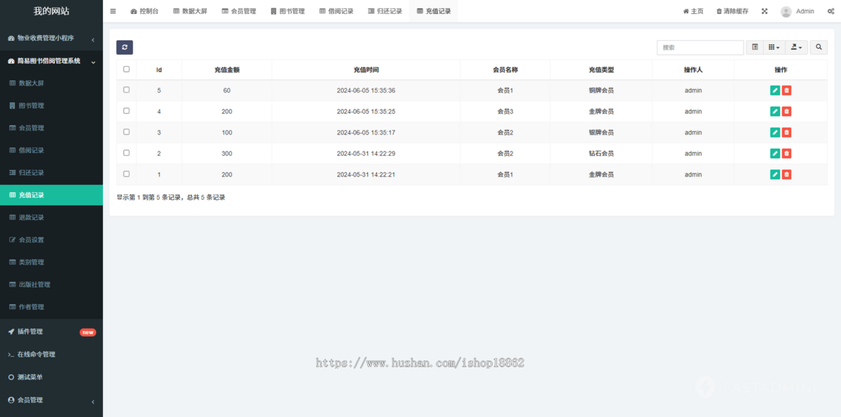This screenshot has width=841, height=417.
Task: Edit record Id 5 using the green pencil icon
Action: click(x=774, y=90)
